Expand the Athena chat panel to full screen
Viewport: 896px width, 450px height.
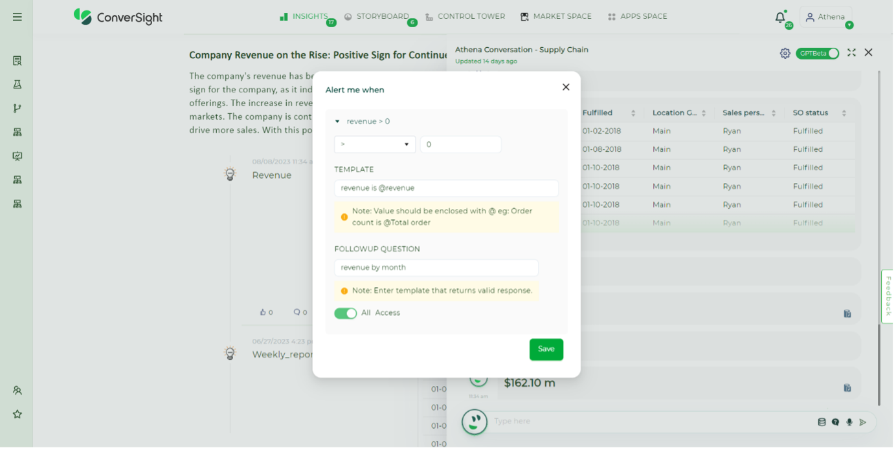point(851,53)
